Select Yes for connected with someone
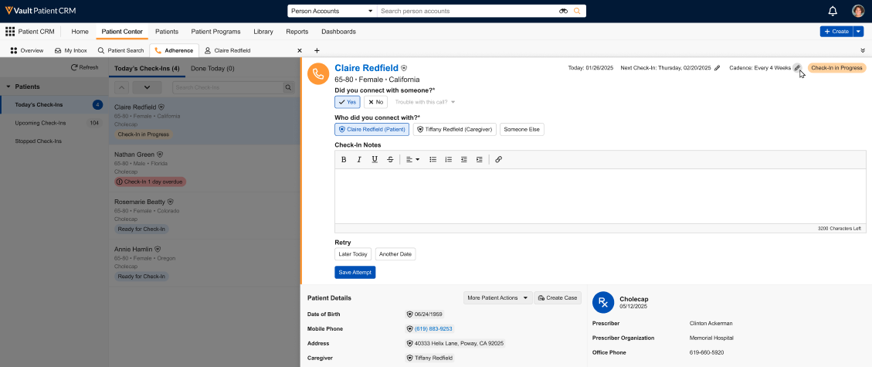The image size is (872, 367). tap(347, 102)
